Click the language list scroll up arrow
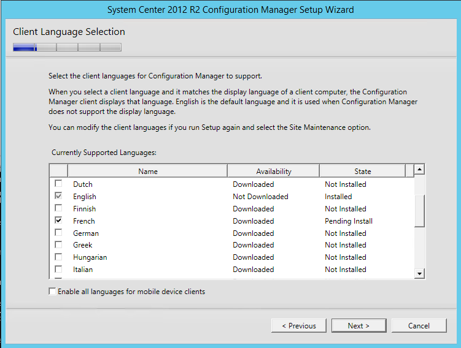The width and height of the screenshot is (461, 348). pyautogui.click(x=419, y=169)
